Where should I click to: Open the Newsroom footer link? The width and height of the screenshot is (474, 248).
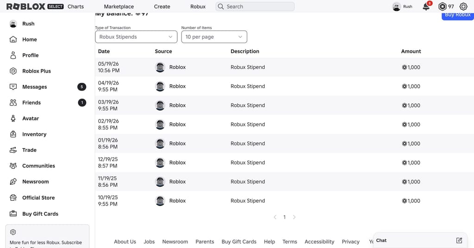coord(175,242)
